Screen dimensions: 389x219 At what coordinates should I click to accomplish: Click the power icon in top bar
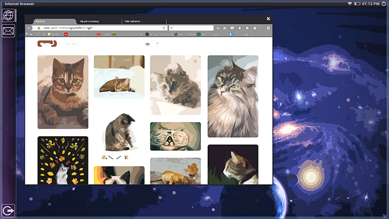[384, 4]
